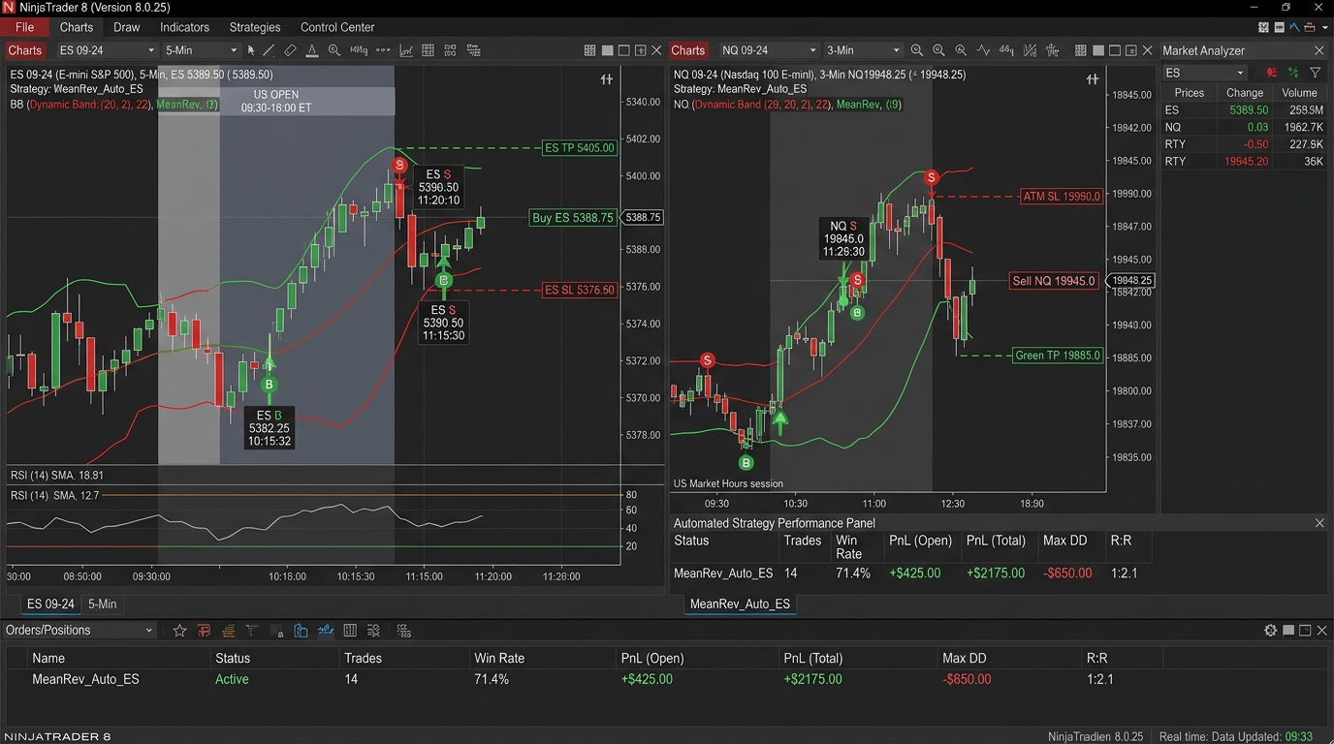The image size is (1334, 744).
Task: Select the eraser tool in ES chart toolbar
Action: (290, 50)
